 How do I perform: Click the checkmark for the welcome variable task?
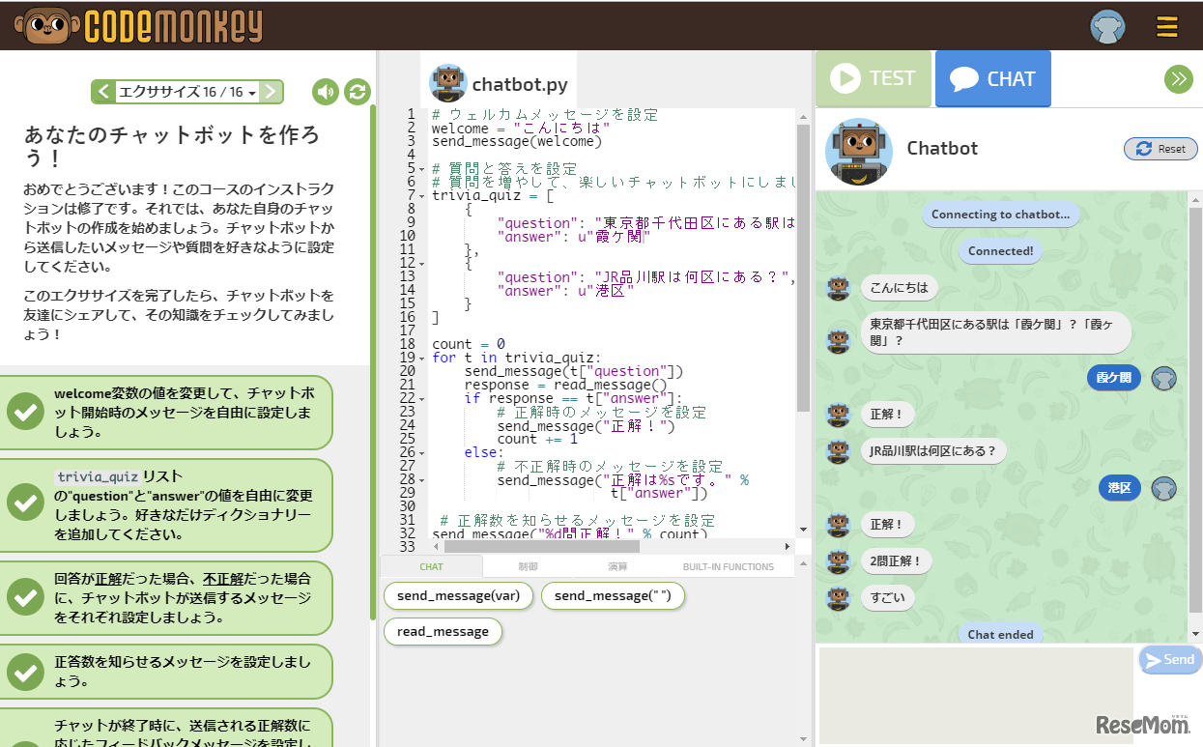pos(24,412)
